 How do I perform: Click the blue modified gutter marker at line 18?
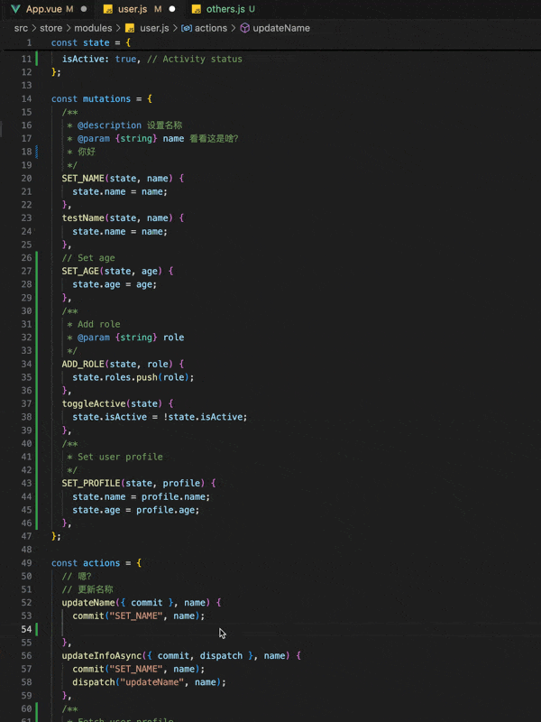tap(37, 152)
